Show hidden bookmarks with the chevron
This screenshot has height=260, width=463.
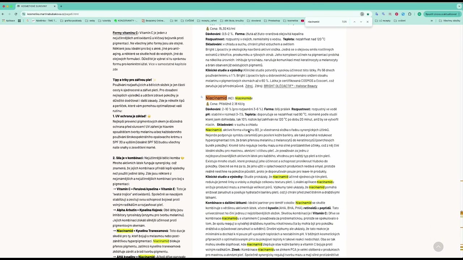click(432, 21)
